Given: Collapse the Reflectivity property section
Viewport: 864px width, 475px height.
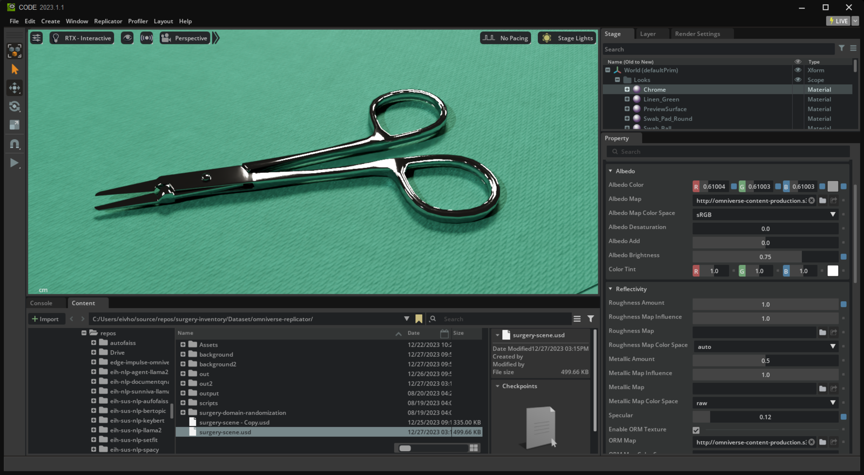Looking at the screenshot, I should pos(611,289).
